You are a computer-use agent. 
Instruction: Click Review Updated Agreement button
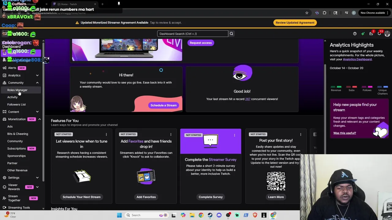295,23
